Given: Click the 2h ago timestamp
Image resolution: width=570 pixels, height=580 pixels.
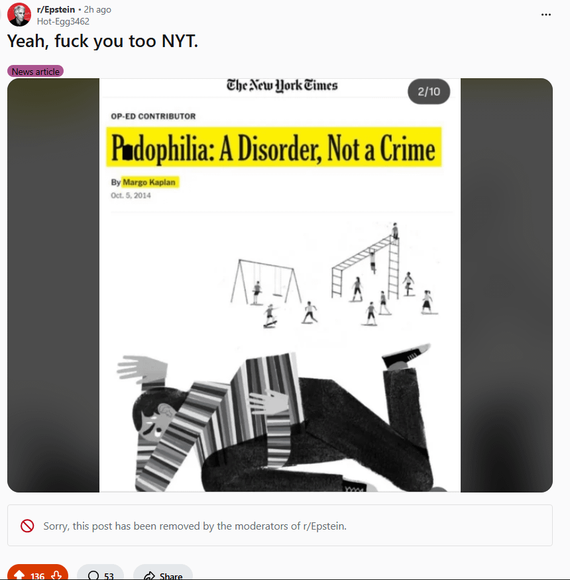Looking at the screenshot, I should 97,10.
